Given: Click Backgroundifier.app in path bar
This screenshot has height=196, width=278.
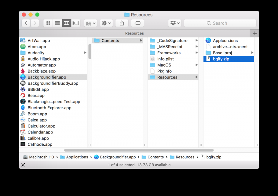Looking at the screenshot, I should tap(115, 157).
